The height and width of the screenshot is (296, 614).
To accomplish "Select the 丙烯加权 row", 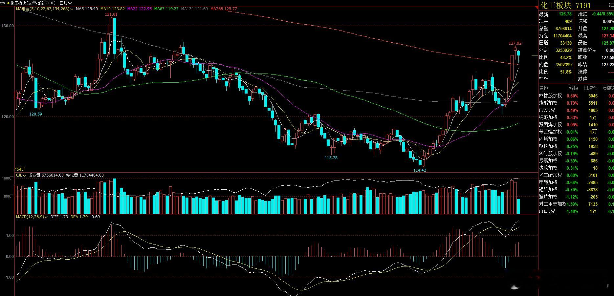I will click(x=576, y=139).
